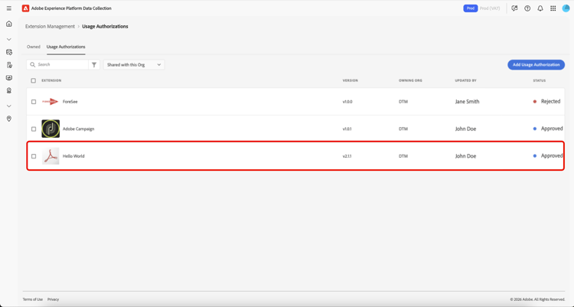Click the ForeSee extension name
Screen dimensions: 574x307
click(70, 102)
